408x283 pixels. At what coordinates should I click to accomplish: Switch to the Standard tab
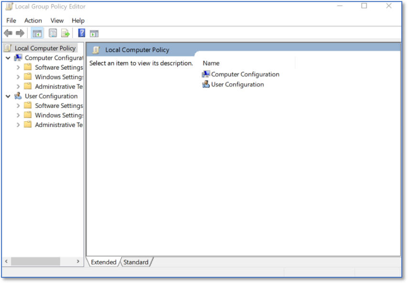[x=136, y=262]
